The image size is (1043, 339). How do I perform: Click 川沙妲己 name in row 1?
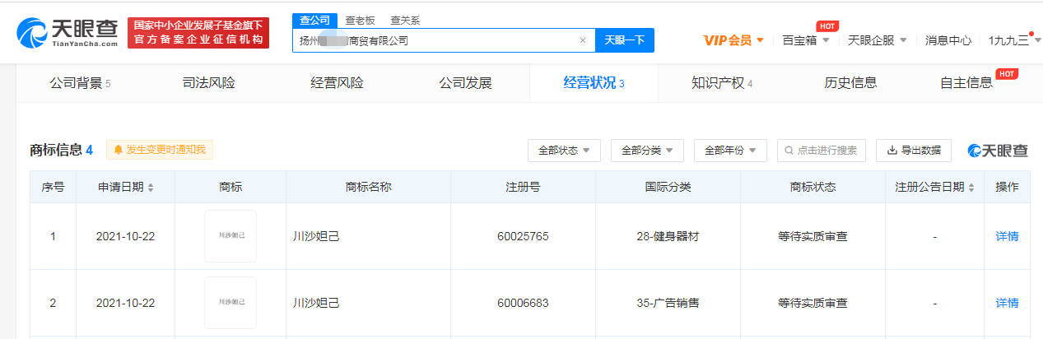316,236
